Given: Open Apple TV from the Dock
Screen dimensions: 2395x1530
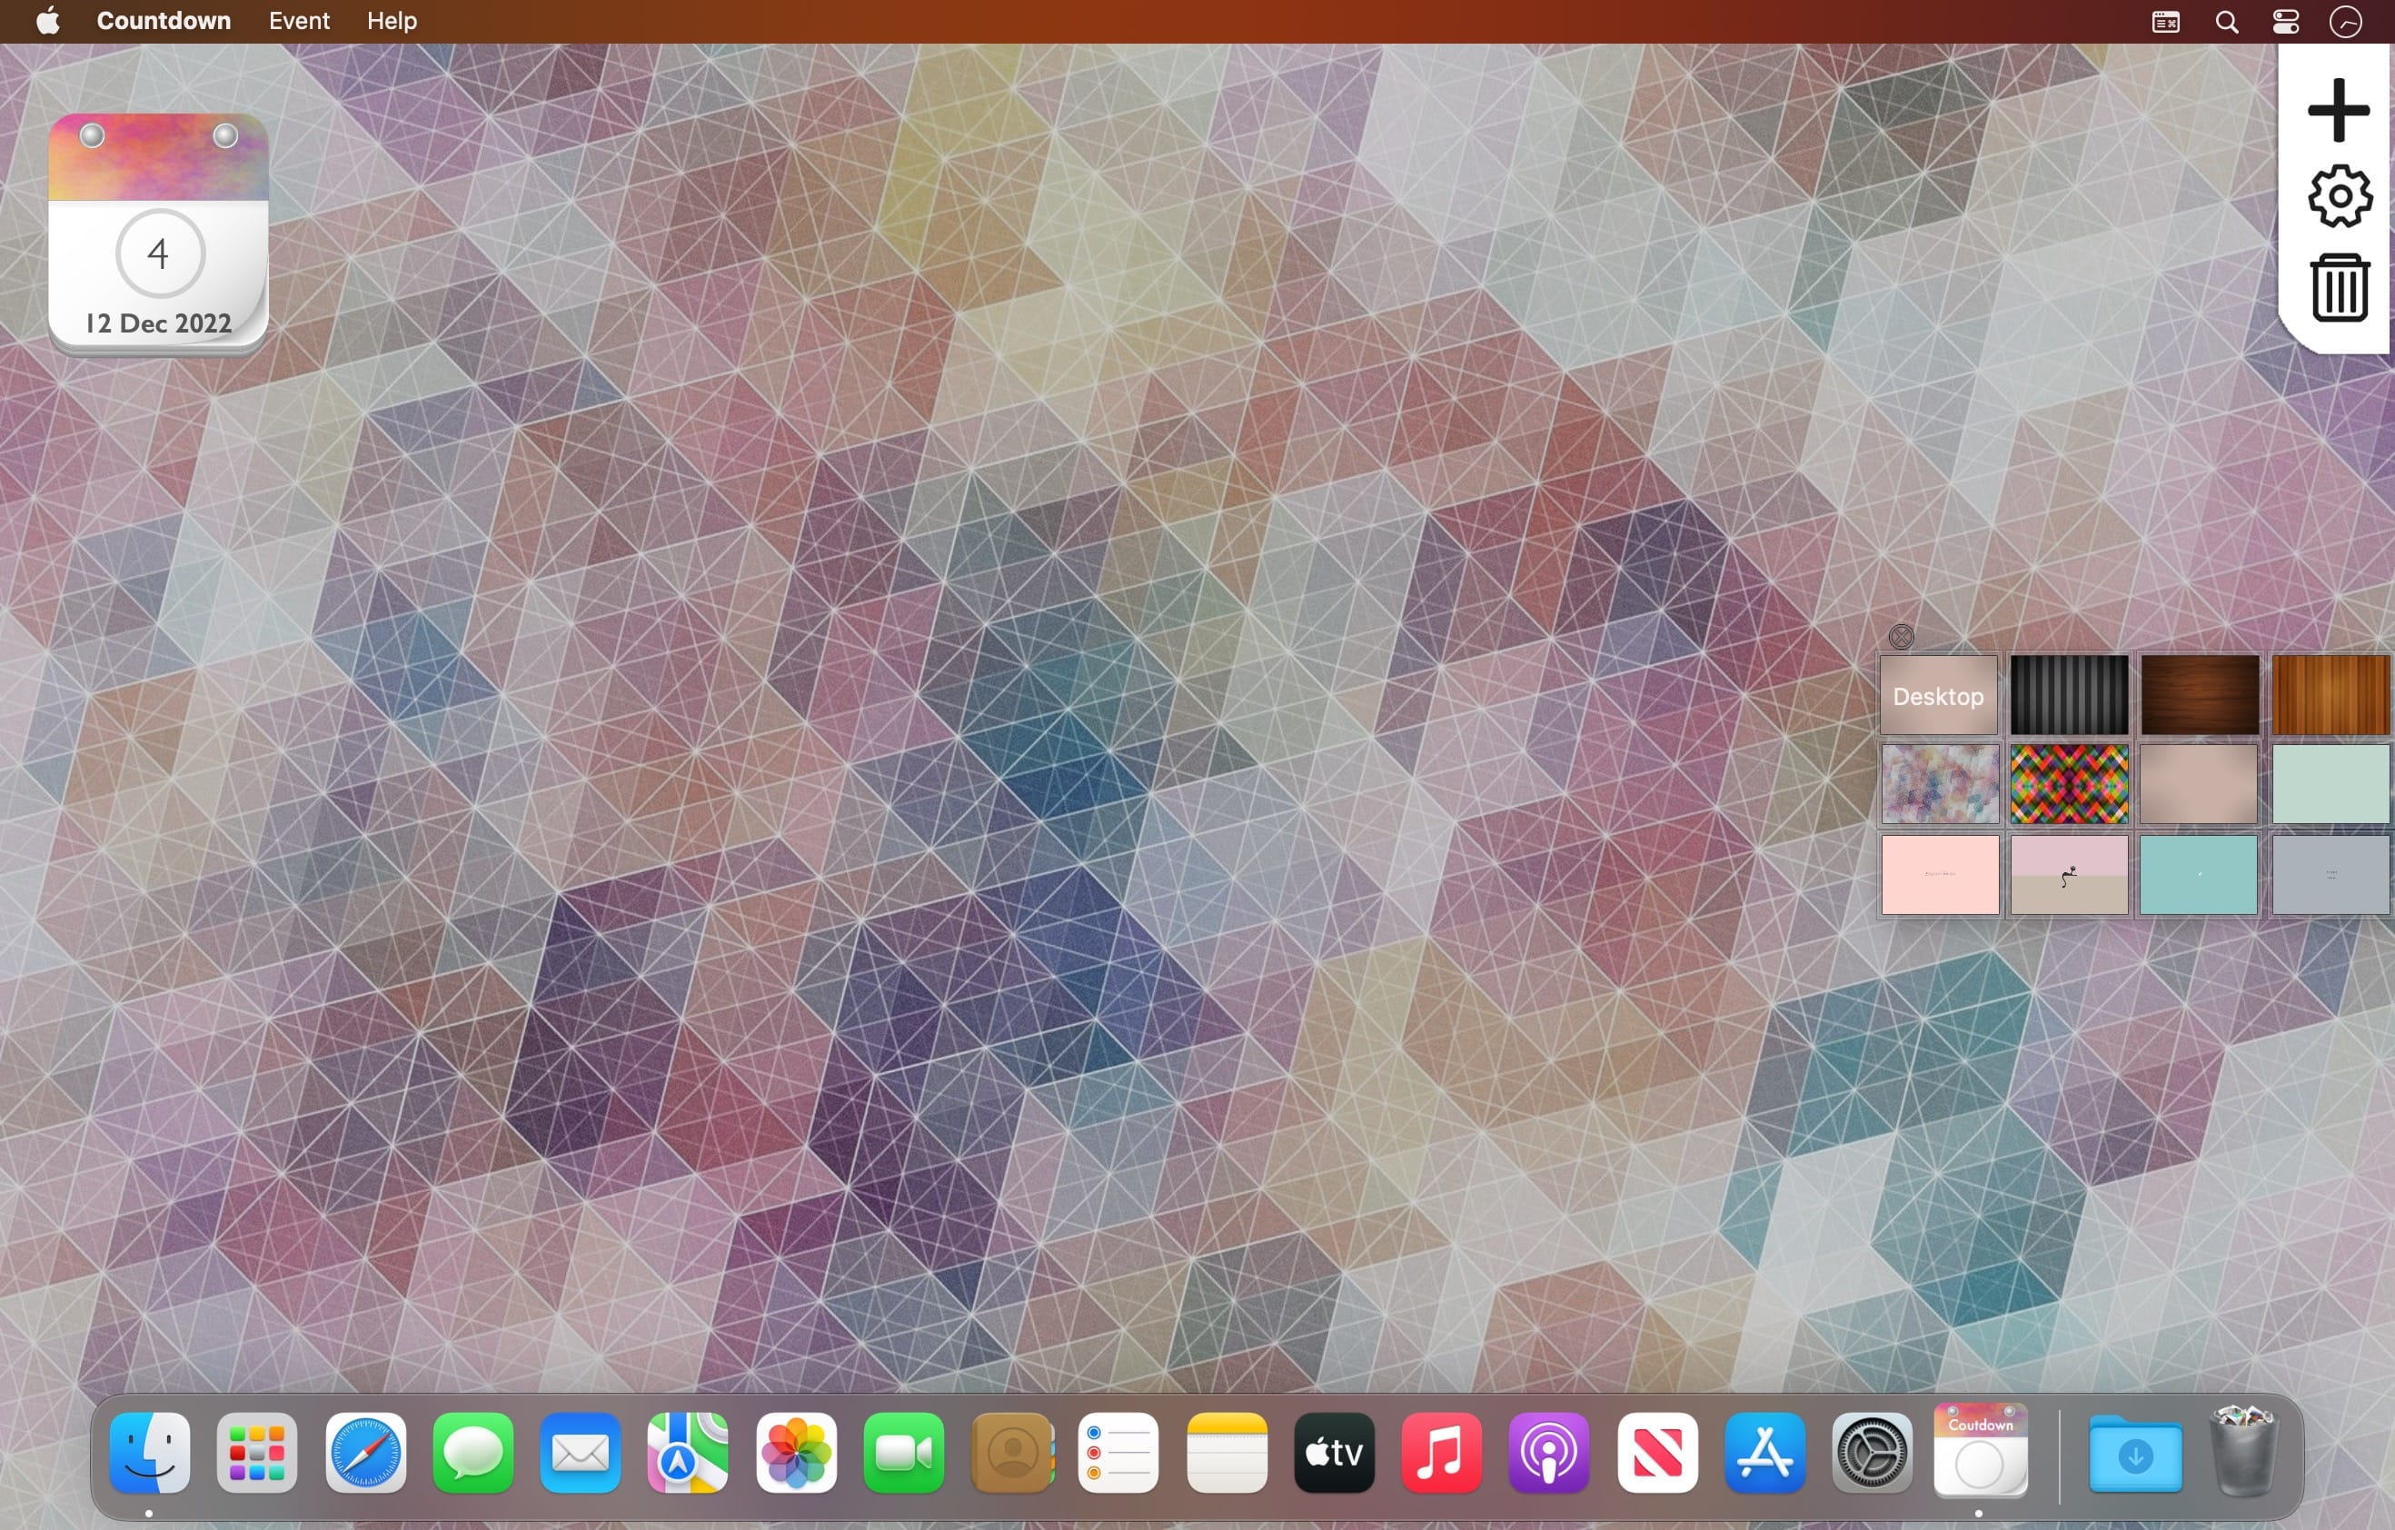Looking at the screenshot, I should (1334, 1453).
